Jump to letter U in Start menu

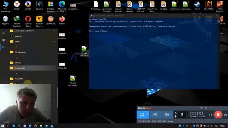(17, 58)
